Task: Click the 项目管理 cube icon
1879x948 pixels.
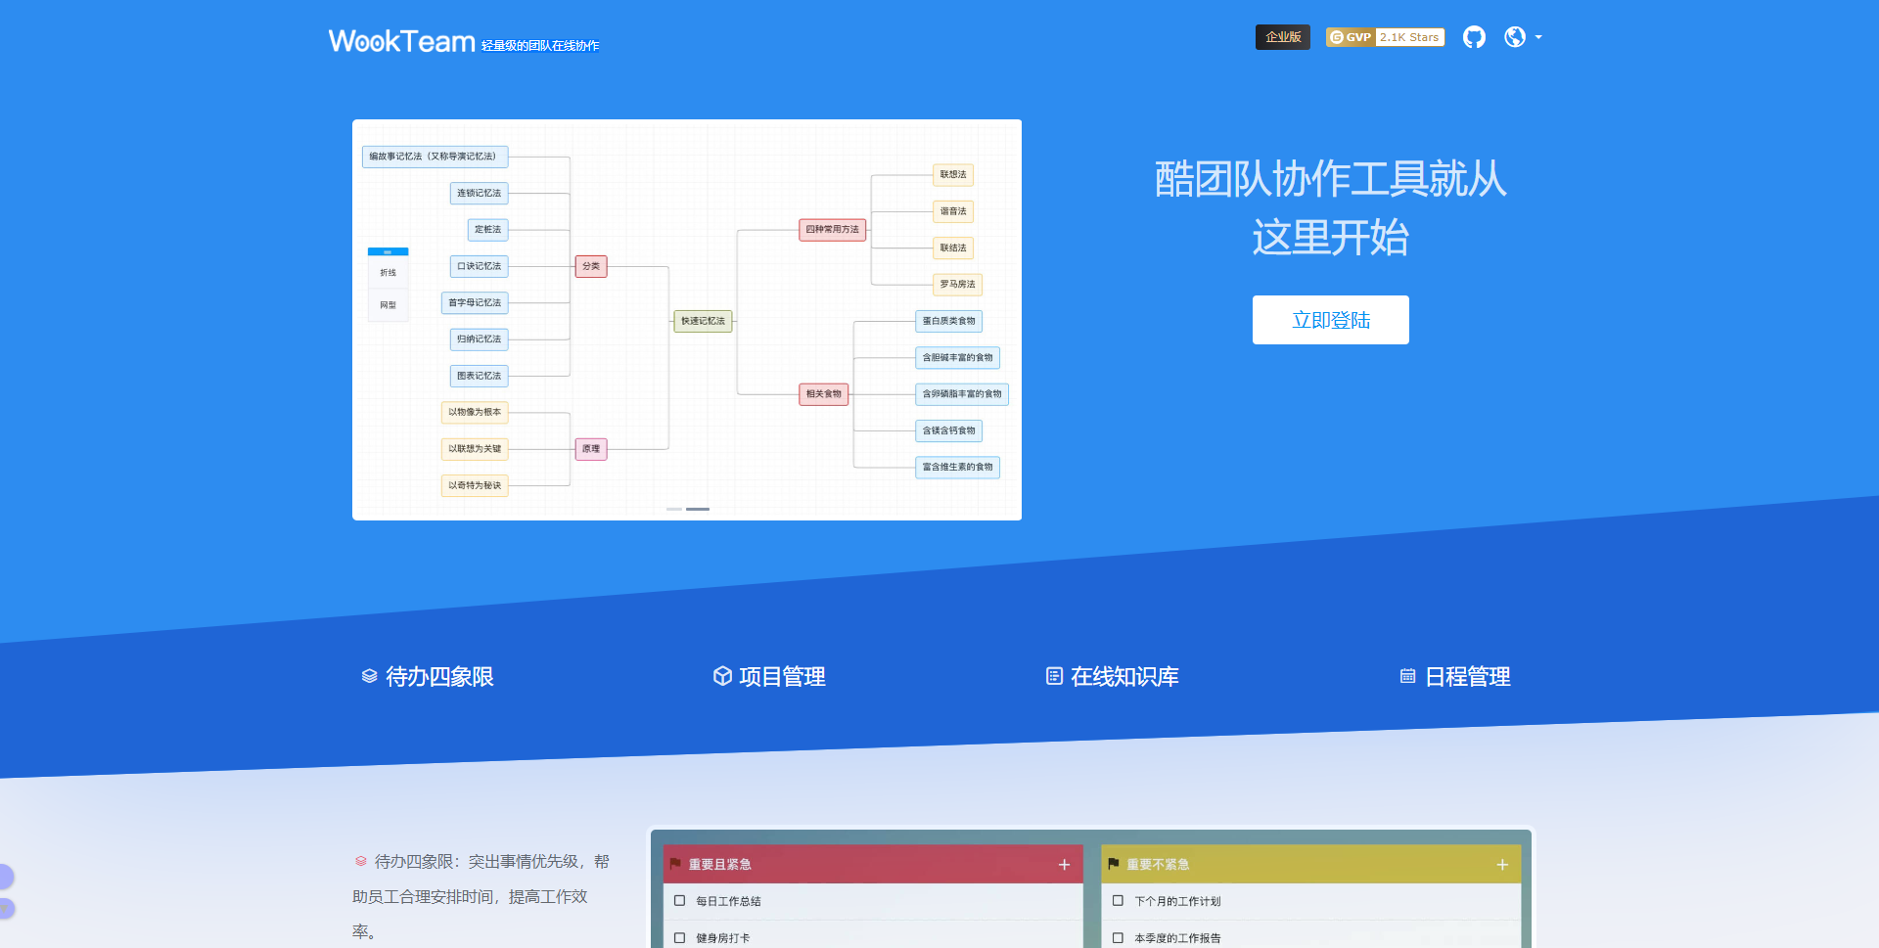Action: click(722, 676)
